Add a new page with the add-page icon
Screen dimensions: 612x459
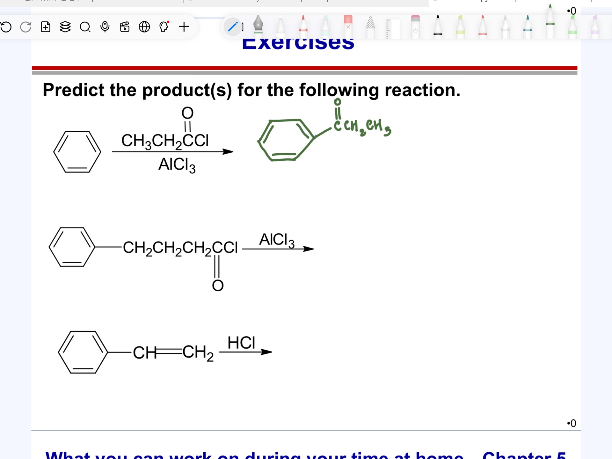pyautogui.click(x=45, y=27)
